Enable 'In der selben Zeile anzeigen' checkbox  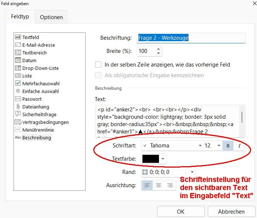tap(98, 65)
